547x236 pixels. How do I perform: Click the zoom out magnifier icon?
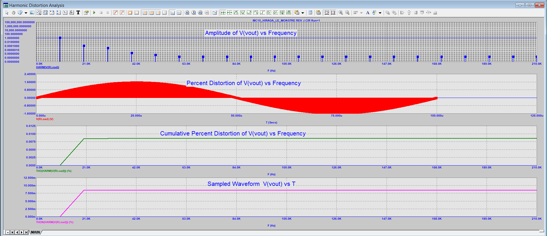(347, 13)
